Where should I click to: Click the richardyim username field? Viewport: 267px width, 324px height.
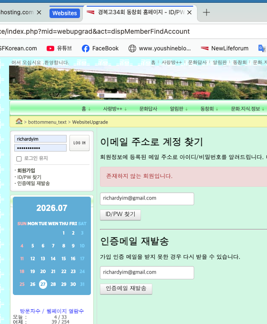pyautogui.click(x=40, y=139)
